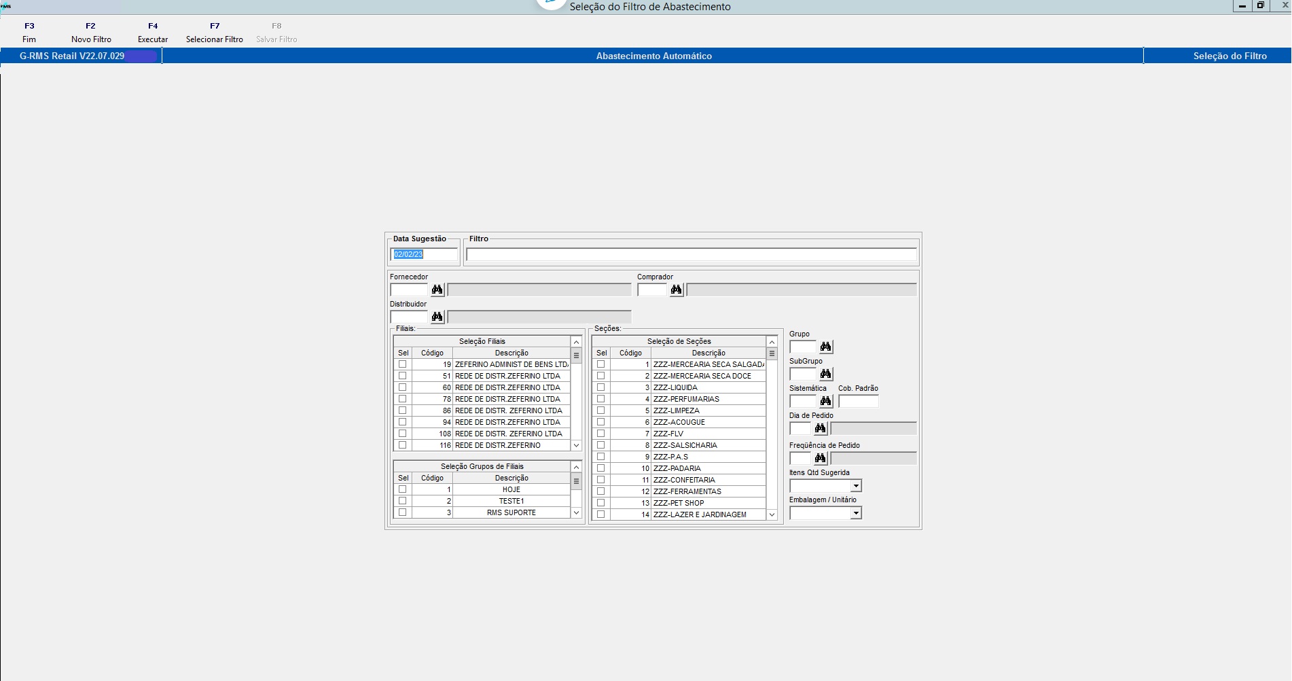Click the Cob. Padrão field
This screenshot has width=1292, height=681.
pyautogui.click(x=859, y=402)
